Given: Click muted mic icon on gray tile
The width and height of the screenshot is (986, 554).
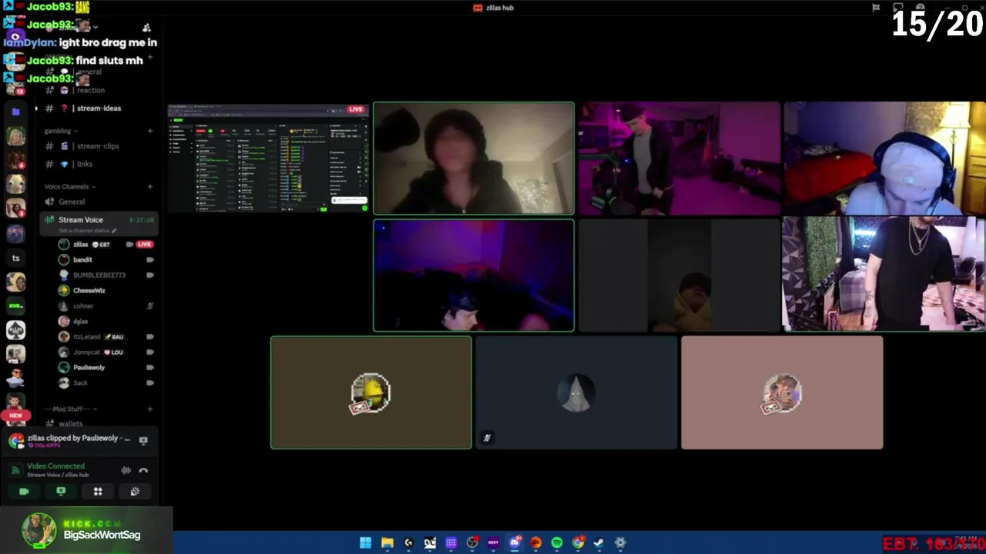Looking at the screenshot, I should (487, 438).
